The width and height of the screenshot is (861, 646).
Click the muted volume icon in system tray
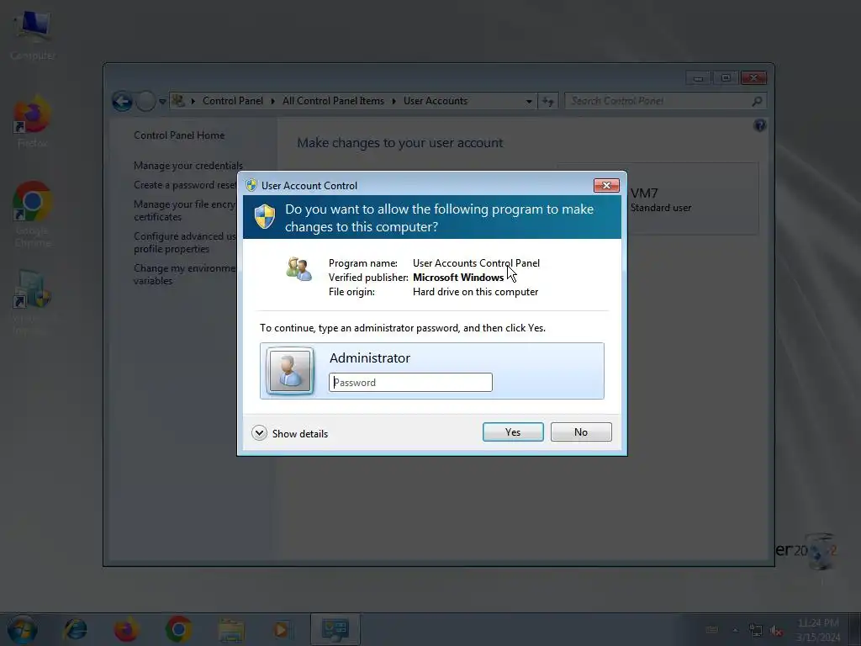pyautogui.click(x=776, y=631)
